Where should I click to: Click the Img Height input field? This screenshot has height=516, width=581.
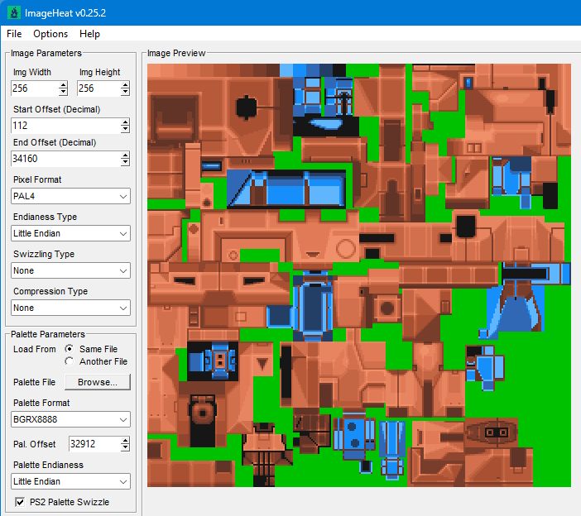[99, 88]
